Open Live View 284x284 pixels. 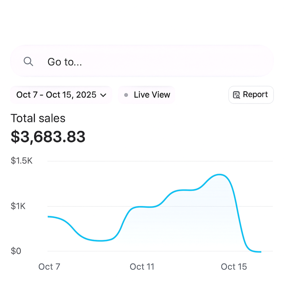147,95
